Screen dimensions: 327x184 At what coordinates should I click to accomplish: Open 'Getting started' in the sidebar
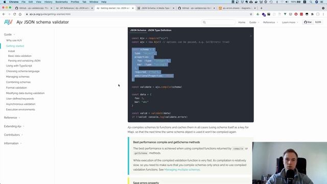(x=15, y=46)
